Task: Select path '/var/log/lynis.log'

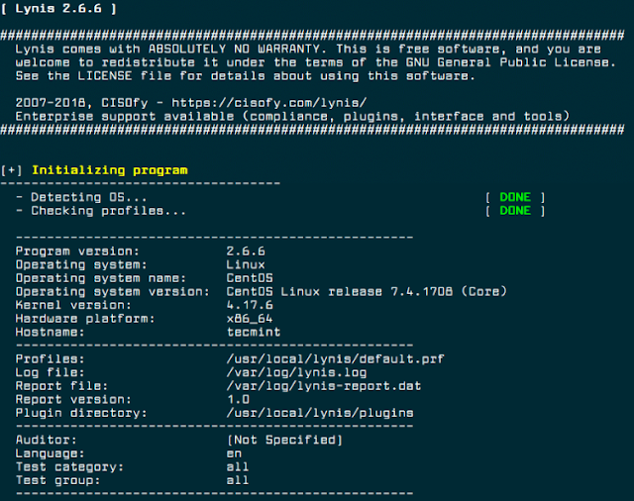Action: click(x=296, y=372)
